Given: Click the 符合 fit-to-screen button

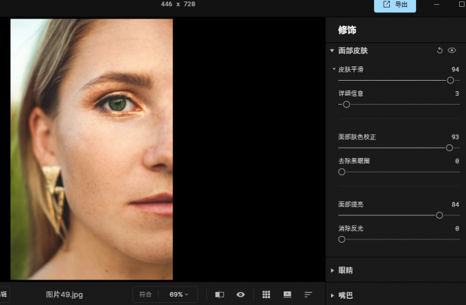Looking at the screenshot, I should pos(145,294).
